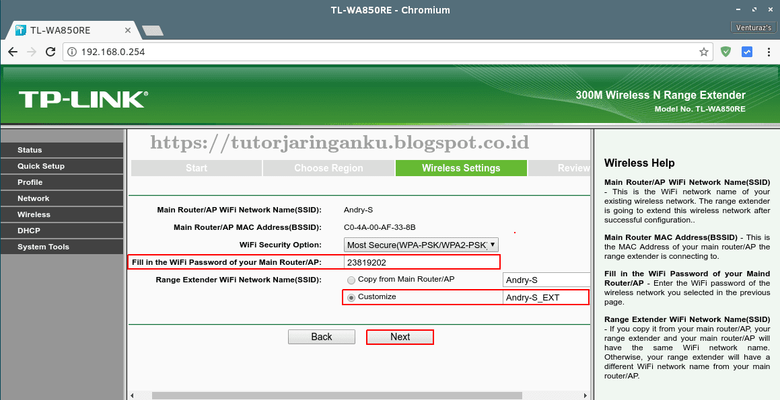This screenshot has width=780, height=400.
Task: Select Copy from Main Router/AP radio
Action: click(351, 280)
